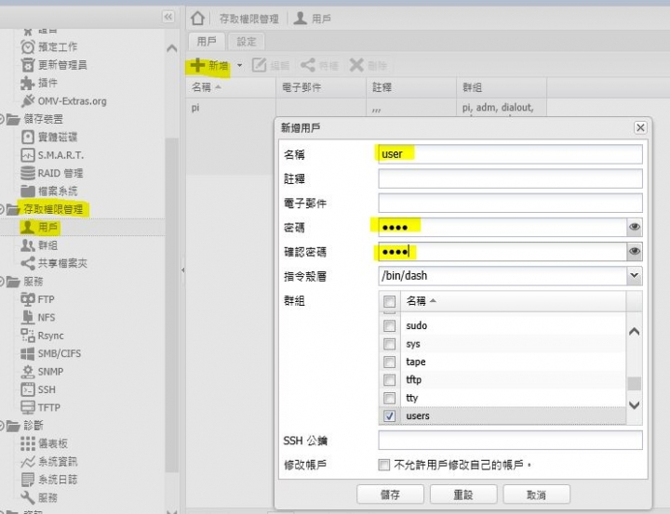
Task: Click the 取消 cancel button
Action: coord(536,494)
